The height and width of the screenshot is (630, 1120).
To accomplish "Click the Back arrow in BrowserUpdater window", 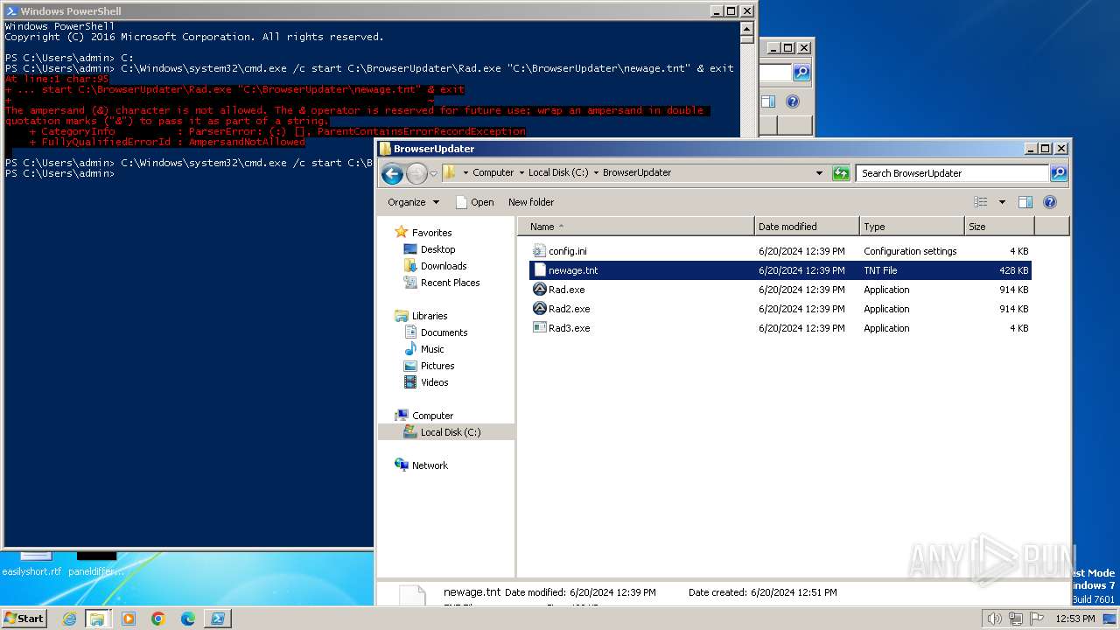I will point(392,173).
